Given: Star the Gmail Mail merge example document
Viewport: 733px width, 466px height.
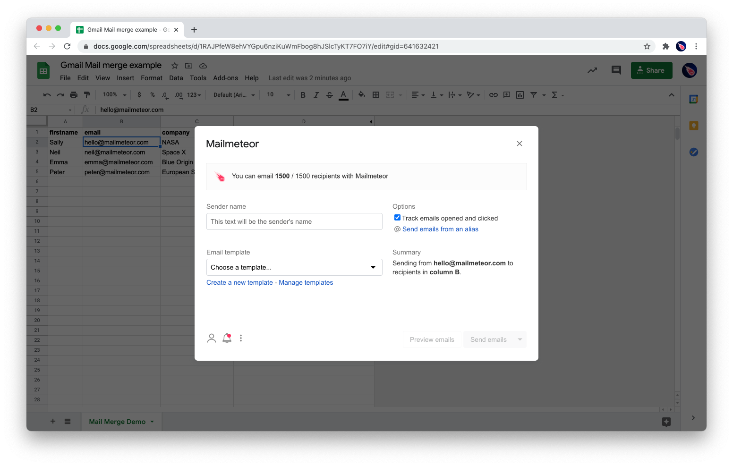Looking at the screenshot, I should (175, 66).
